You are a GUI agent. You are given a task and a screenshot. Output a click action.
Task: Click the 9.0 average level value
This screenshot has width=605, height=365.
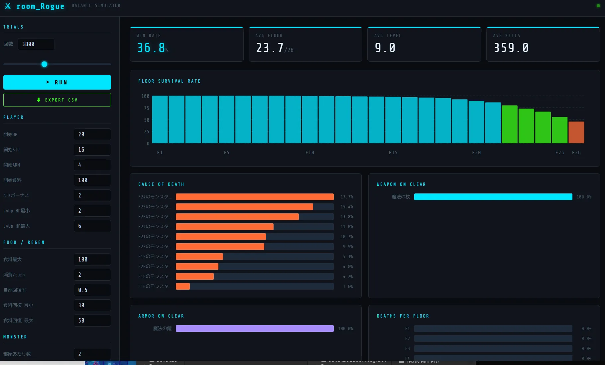[x=385, y=48]
